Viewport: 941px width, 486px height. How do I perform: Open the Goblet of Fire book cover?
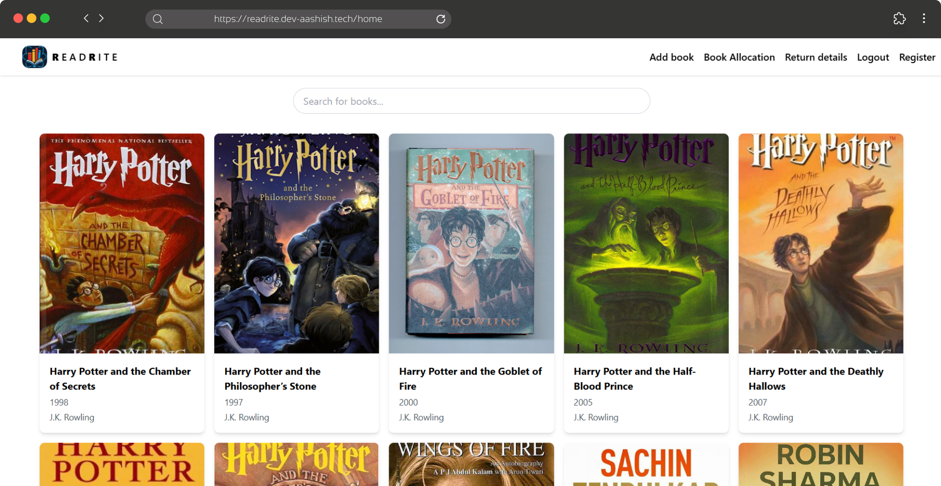471,243
